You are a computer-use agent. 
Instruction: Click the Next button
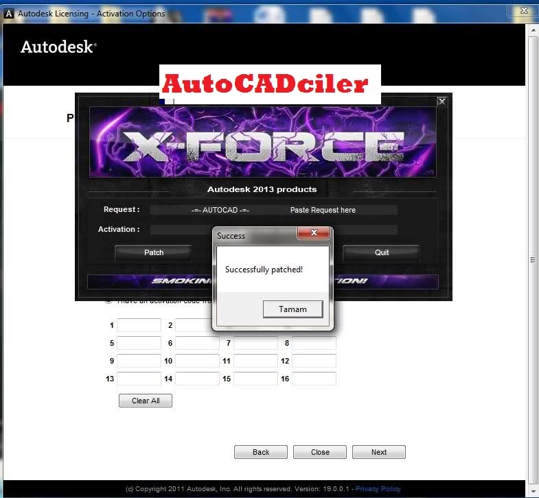(x=379, y=452)
